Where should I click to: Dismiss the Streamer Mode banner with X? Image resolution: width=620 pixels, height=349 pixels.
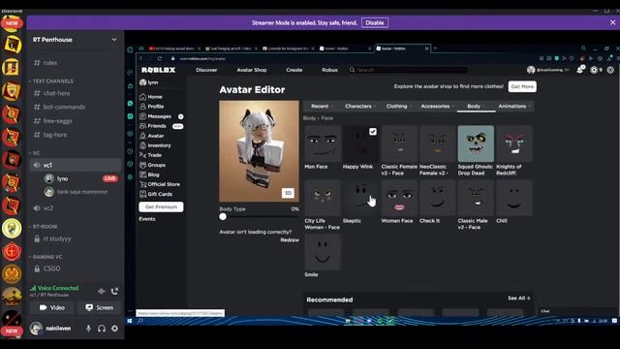pyautogui.click(x=612, y=22)
